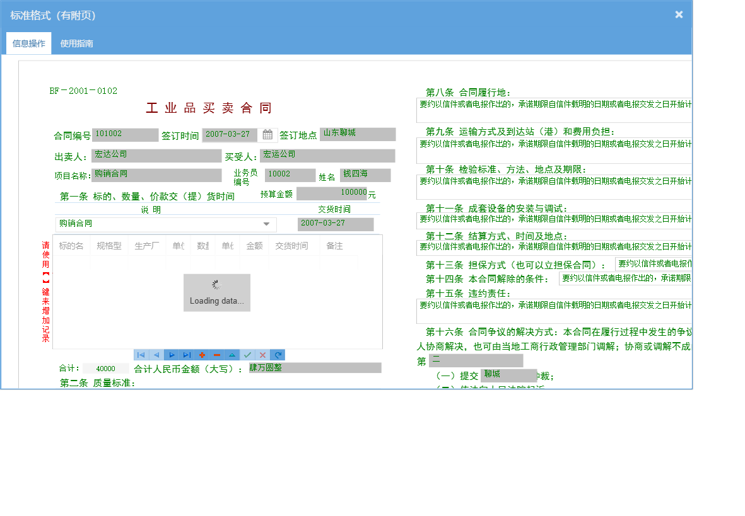Screen dimensions: 745x516
Task: Advance to the next record
Action: pyautogui.click(x=172, y=355)
